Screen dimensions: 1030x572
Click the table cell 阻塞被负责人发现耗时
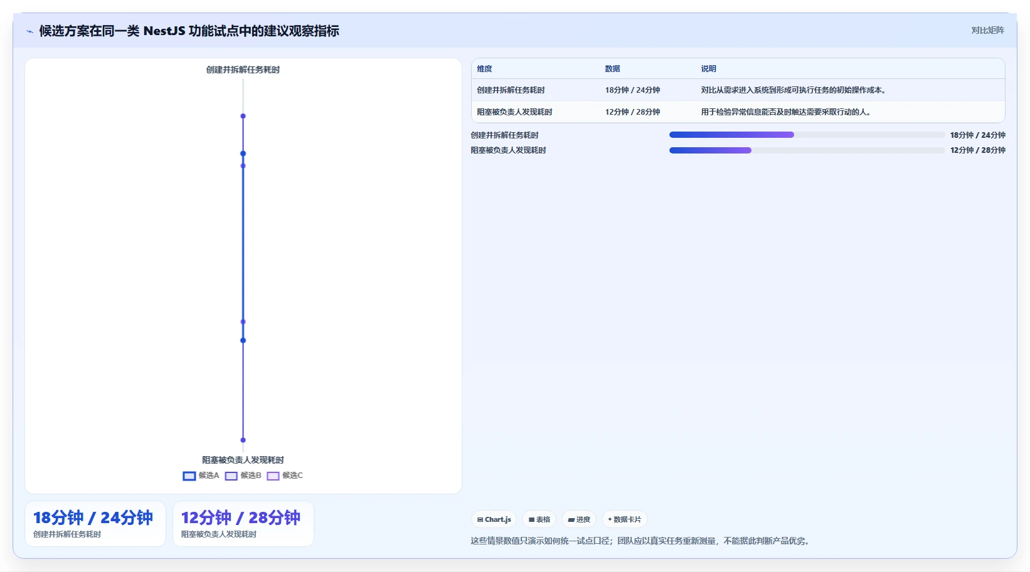pos(514,112)
